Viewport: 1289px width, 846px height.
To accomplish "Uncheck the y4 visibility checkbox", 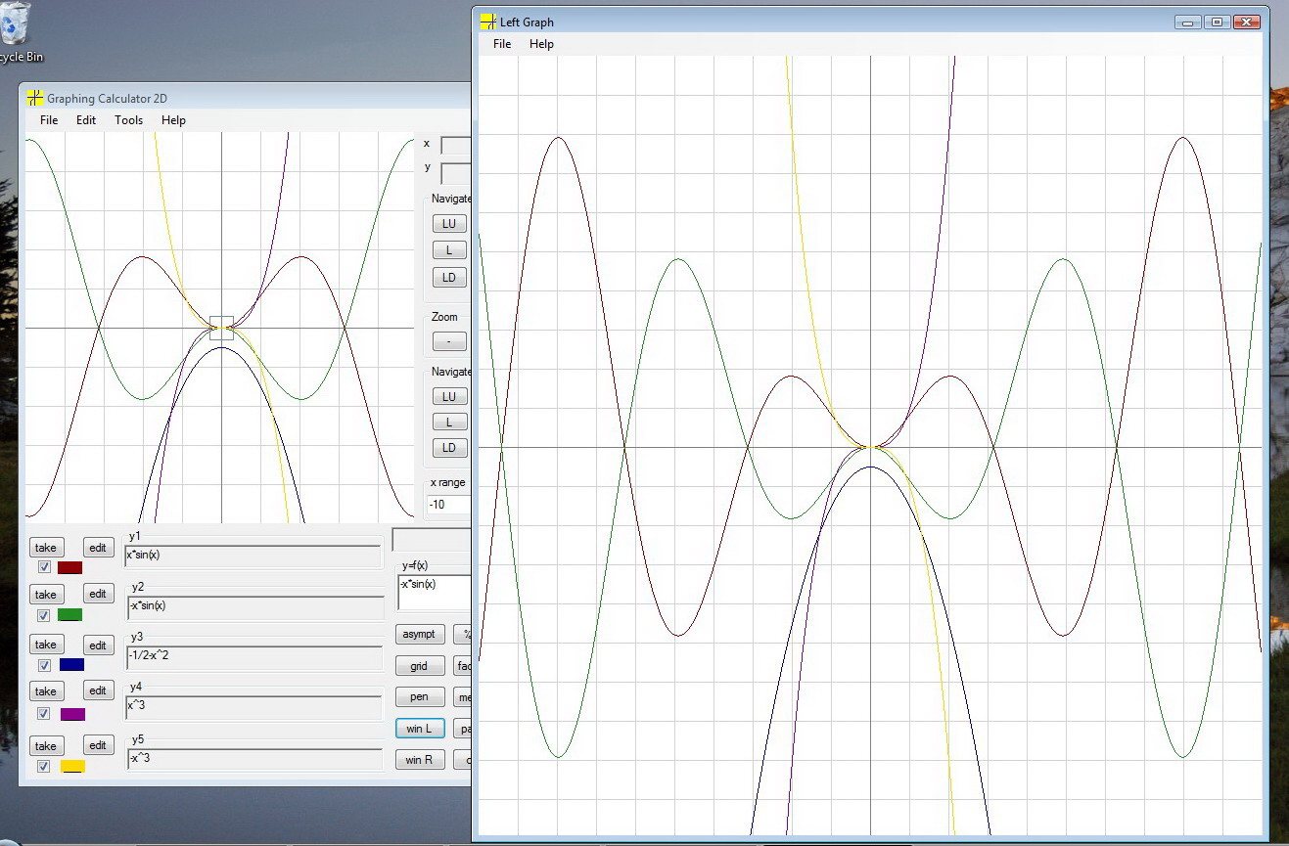I will (44, 714).
